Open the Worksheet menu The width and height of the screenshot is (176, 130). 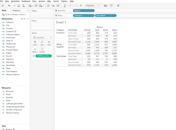click(x=15, y=1)
